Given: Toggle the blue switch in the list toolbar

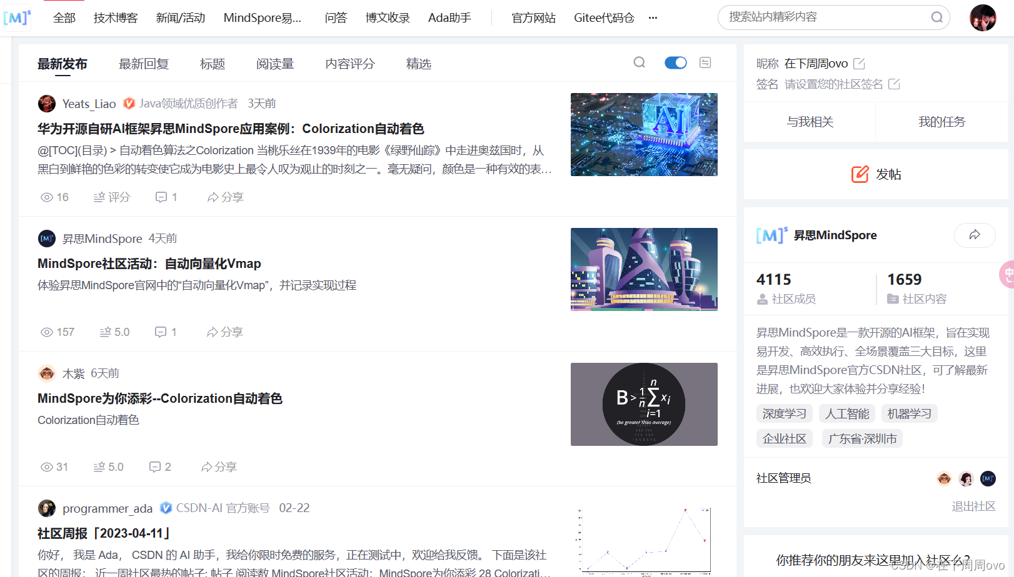Looking at the screenshot, I should tap(675, 62).
